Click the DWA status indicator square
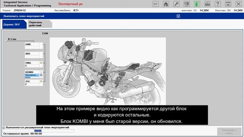This screenshot has width=244, height=137. (x=41, y=63)
